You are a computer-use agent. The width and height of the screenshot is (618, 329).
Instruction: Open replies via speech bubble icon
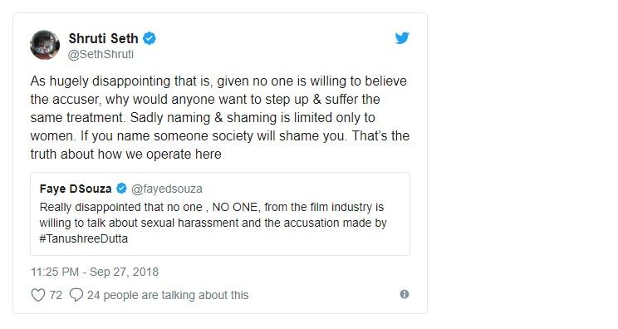76,295
